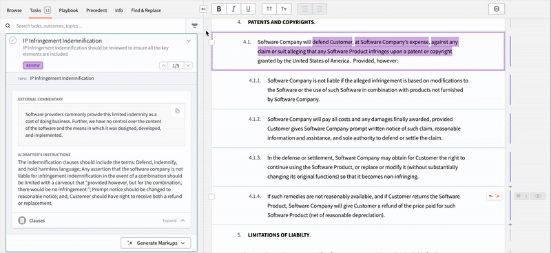This screenshot has height=253, width=551.
Task: Click the increase indent toolbar button
Action: coord(320,9)
